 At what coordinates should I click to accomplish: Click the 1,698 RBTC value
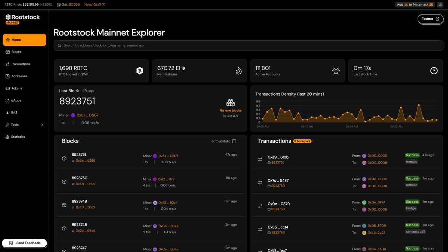[x=73, y=68]
